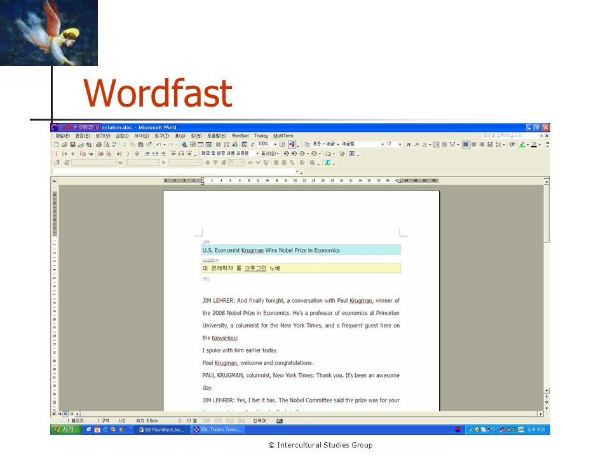The height and width of the screenshot is (457, 610).
Task: Open the 편집(E) Edit menu
Action: (x=83, y=136)
